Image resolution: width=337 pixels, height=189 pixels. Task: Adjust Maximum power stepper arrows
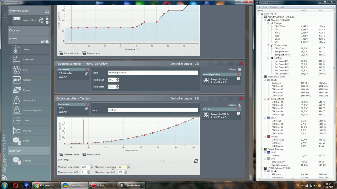pos(125,172)
